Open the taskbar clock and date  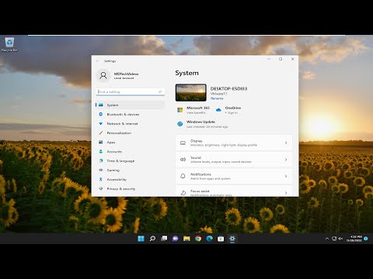(354, 239)
